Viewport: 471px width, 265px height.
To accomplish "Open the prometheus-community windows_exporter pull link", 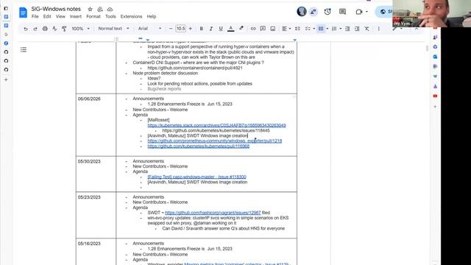I will pyautogui.click(x=214, y=141).
